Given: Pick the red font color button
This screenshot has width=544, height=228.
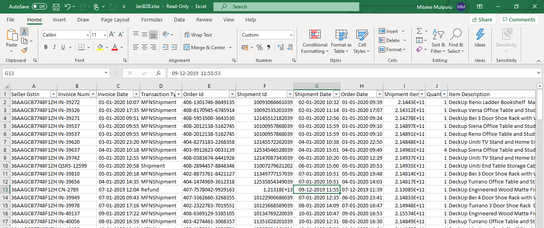Looking at the screenshot, I should click(x=115, y=47).
